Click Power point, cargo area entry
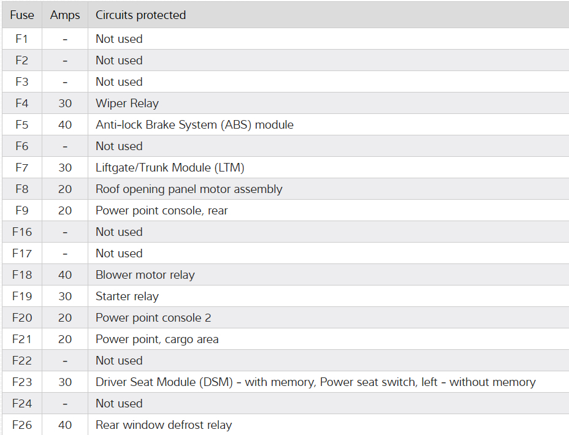The width and height of the screenshot is (569, 435). (157, 339)
